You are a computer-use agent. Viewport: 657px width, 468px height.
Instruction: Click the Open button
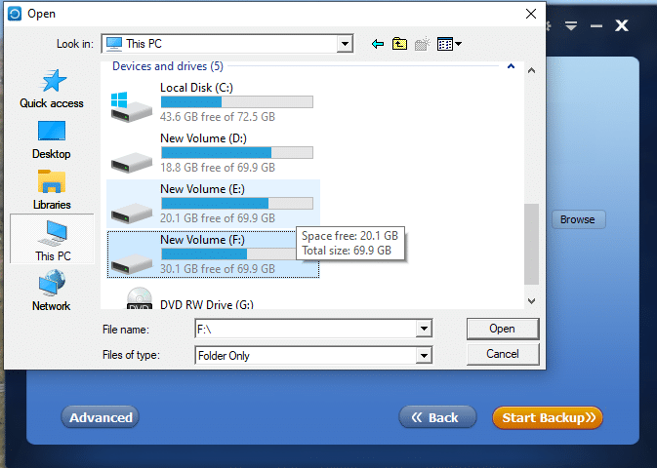point(503,329)
